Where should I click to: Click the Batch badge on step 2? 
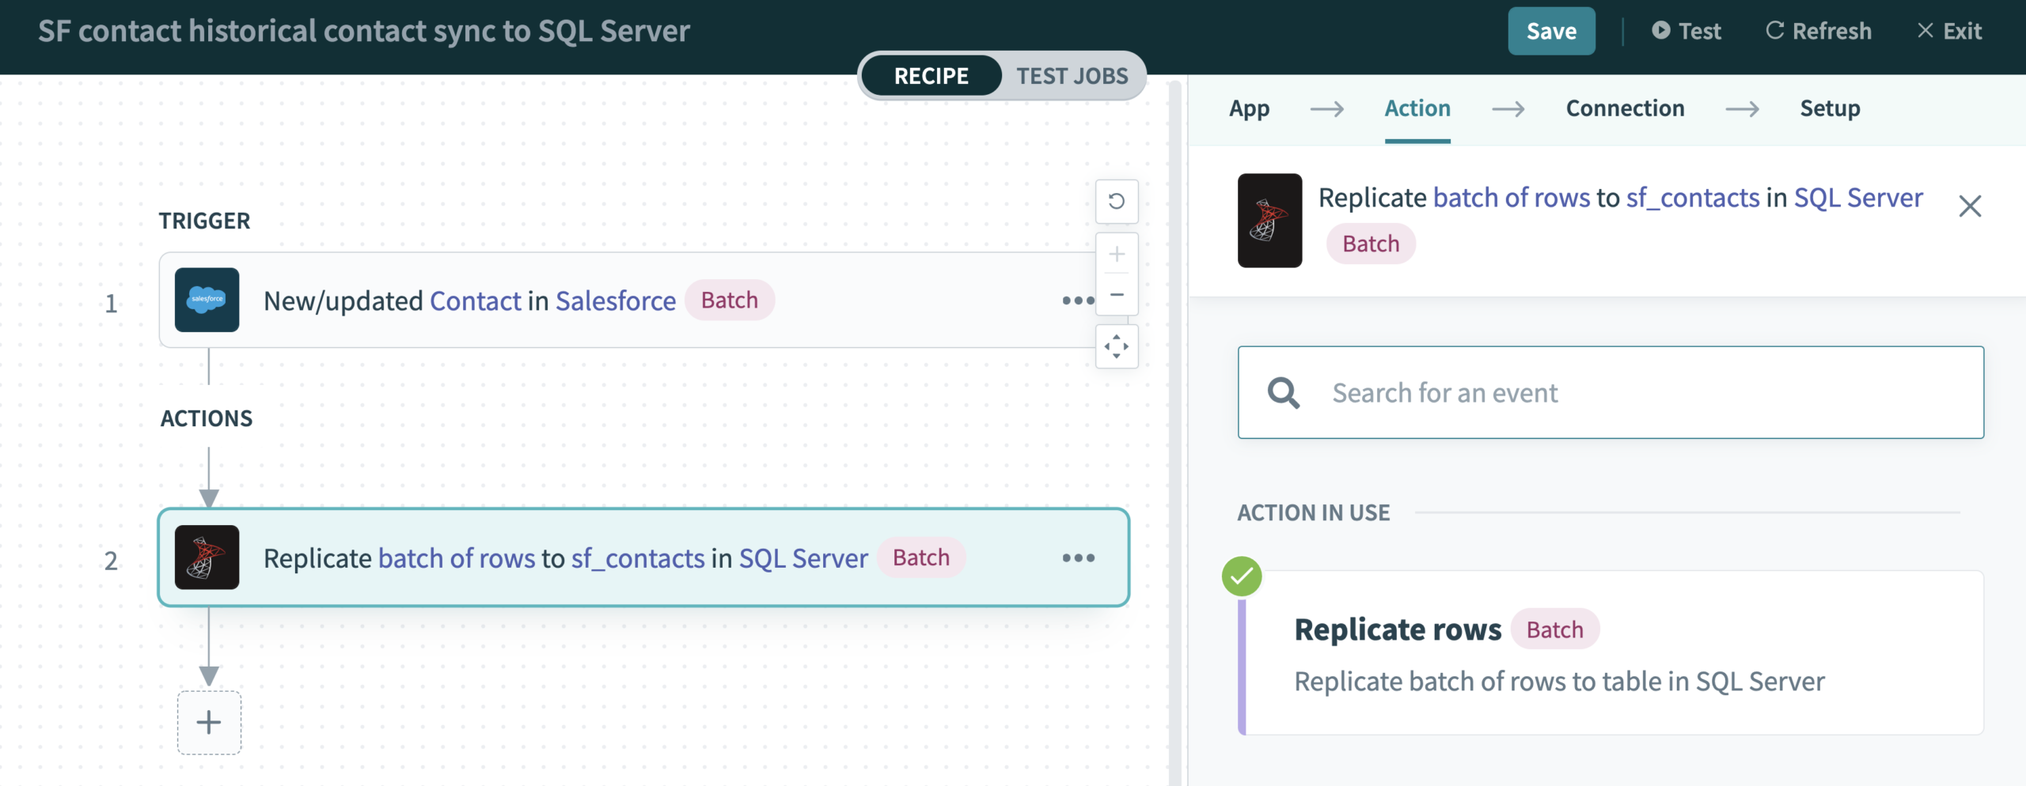coord(921,557)
